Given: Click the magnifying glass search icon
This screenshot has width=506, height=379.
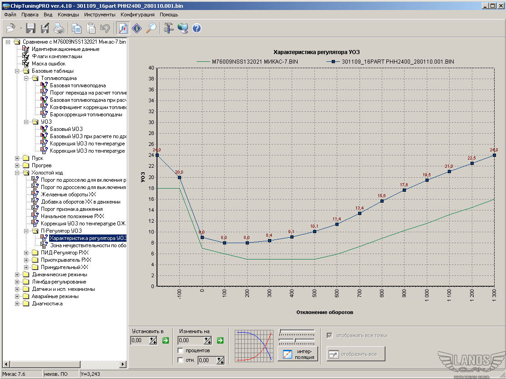Looking at the screenshot, I should coord(151,29).
